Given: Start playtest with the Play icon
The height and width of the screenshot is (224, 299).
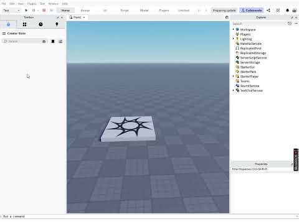Looking at the screenshot, I should point(26,11).
